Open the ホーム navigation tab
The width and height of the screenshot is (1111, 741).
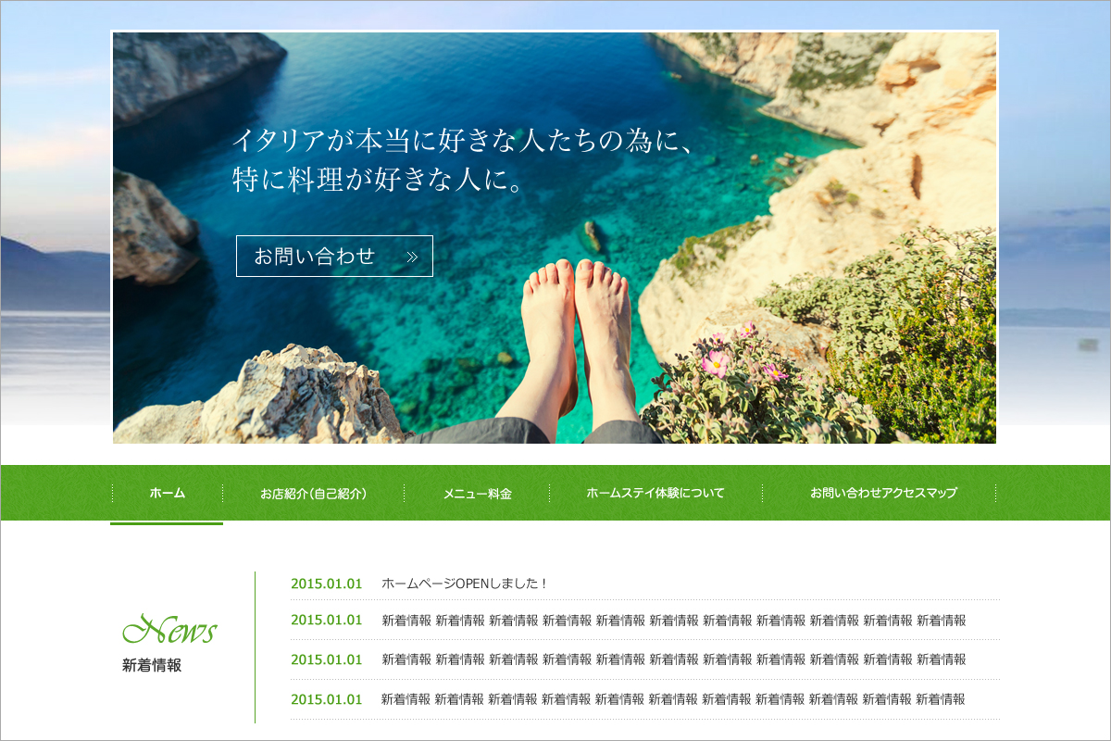167,493
